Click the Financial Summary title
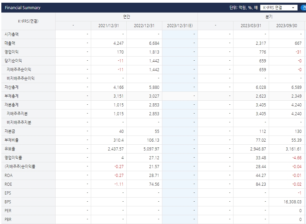Viewport: 306px width, 224px height. click(x=23, y=7)
